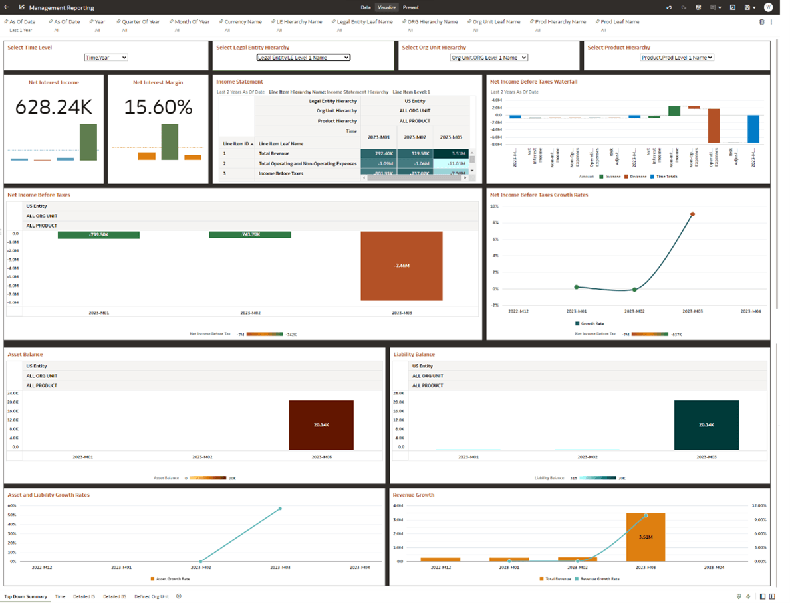790x603 pixels.
Task: Click the As Of Date Last 1 Year filter
Action: (x=21, y=26)
